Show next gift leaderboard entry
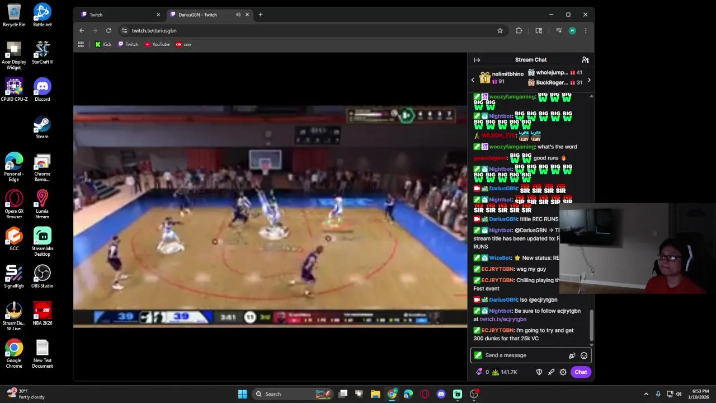716x403 pixels. [x=588, y=80]
